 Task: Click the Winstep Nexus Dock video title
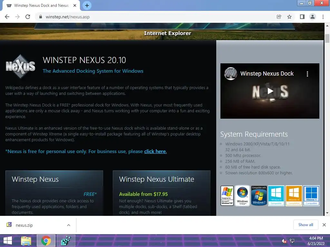pos(267,74)
